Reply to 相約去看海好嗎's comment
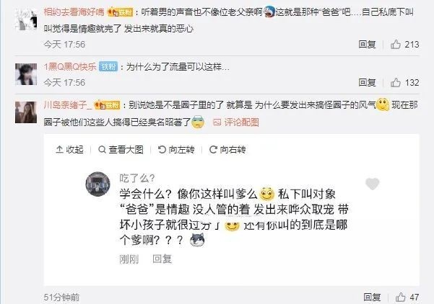The image size is (434, 304). tap(367, 44)
